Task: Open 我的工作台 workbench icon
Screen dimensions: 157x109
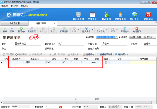Action: click(78, 15)
